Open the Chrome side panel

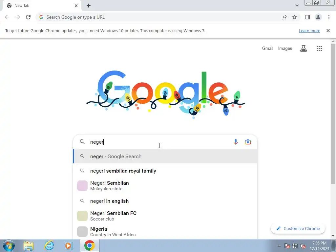click(308, 17)
